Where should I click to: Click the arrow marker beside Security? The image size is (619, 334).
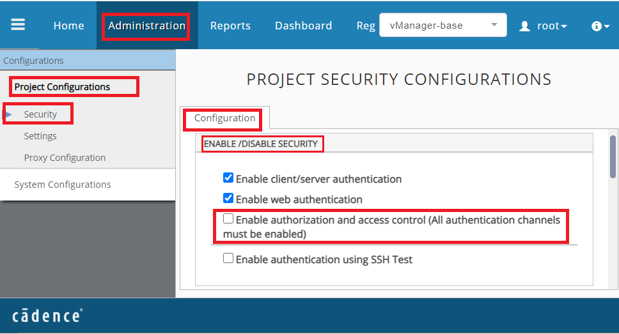click(x=8, y=114)
